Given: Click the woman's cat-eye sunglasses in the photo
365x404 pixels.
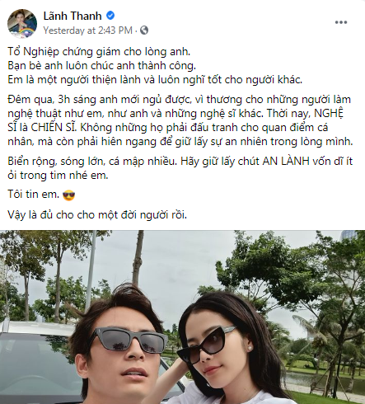Looking at the screenshot, I should (x=208, y=344).
